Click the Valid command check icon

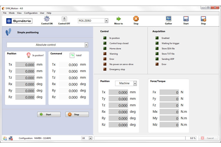[x=72, y=55]
